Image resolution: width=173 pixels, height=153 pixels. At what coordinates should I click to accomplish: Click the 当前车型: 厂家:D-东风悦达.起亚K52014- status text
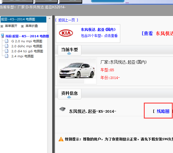click(x=33, y=7)
